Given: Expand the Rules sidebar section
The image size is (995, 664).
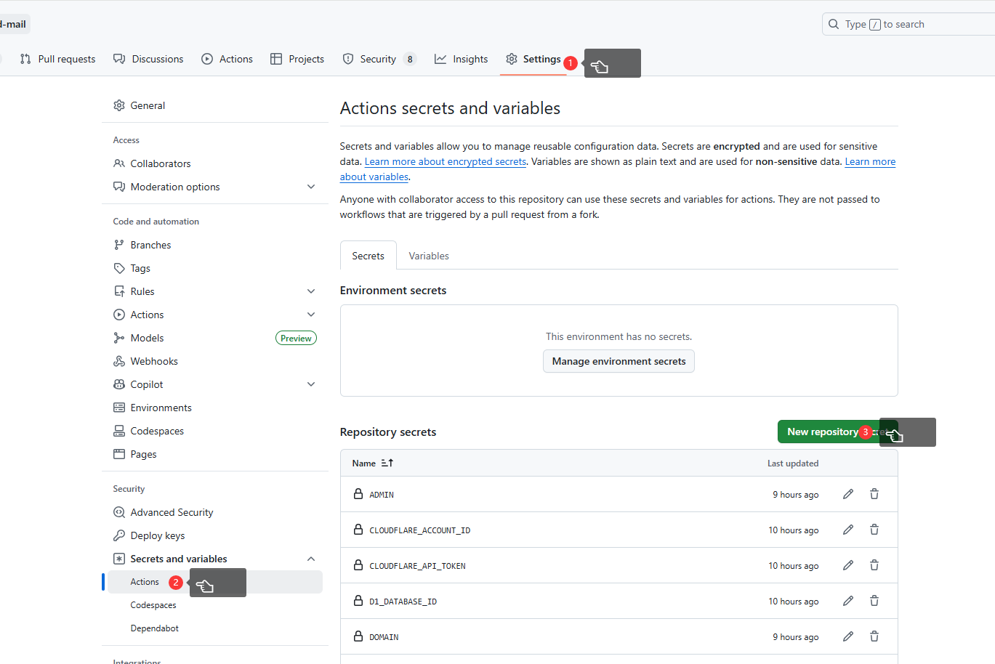Looking at the screenshot, I should (311, 291).
